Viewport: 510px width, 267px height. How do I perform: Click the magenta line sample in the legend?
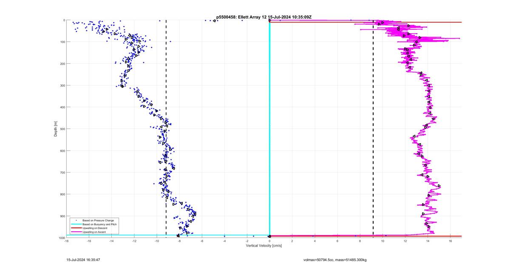tap(76, 232)
